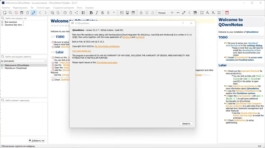Insert code block with braces icon
The height and width of the screenshot is (148, 265).
(108, 13)
